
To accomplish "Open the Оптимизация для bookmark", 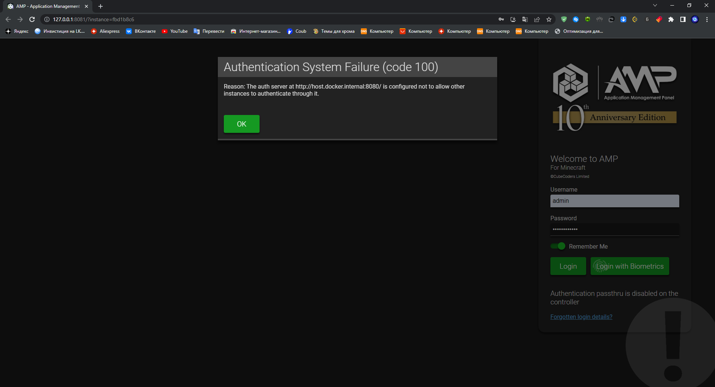I will click(579, 31).
